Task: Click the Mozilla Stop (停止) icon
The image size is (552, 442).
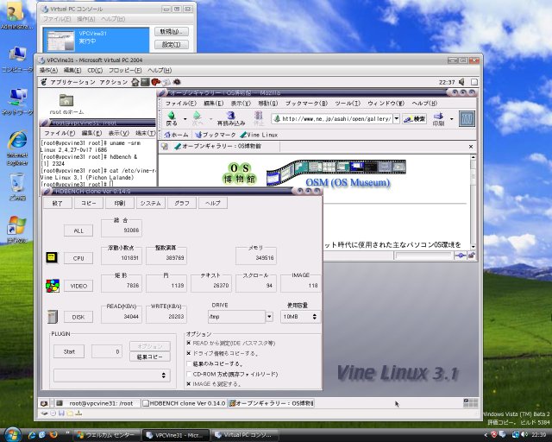Action: (x=259, y=116)
